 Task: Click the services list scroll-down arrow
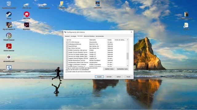pos(127,66)
